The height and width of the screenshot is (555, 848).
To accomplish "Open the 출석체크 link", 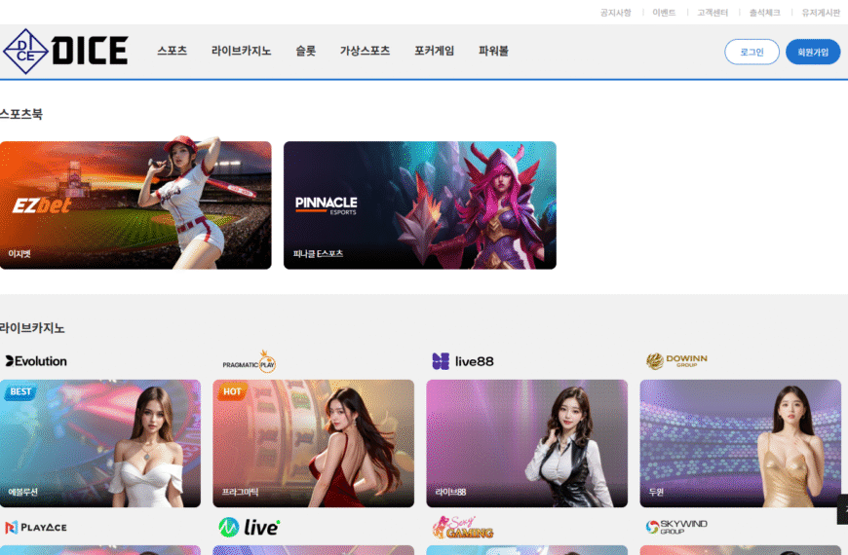I will [765, 13].
